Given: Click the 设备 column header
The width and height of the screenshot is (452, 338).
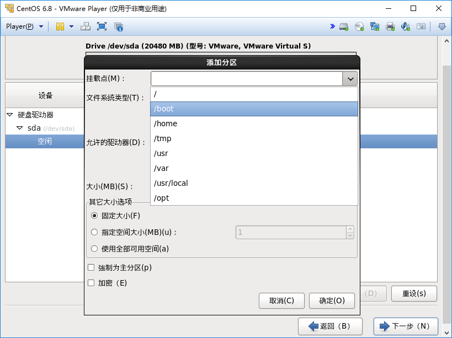Looking at the screenshot, I should 45,95.
